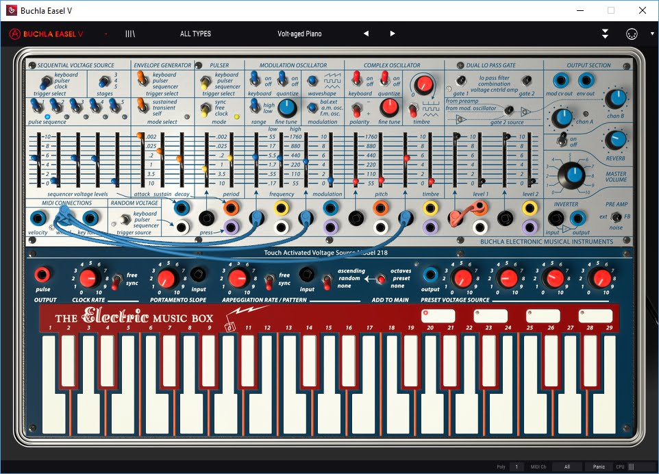The image size is (659, 474).
Task: Click the env out jack
Action: pyautogui.click(x=586, y=80)
